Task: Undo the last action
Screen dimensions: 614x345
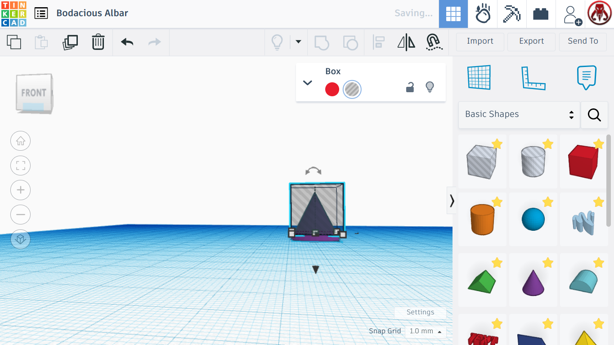Action: click(x=127, y=42)
